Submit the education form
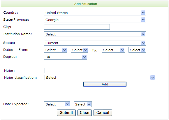 pyautogui.click(x=66, y=113)
